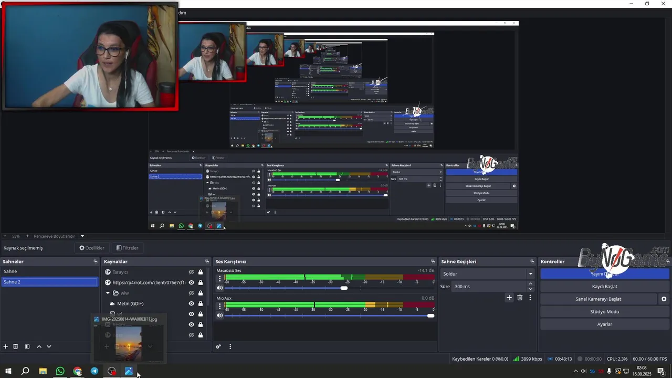Unlock the Metin (GDI+) source

[201, 303]
